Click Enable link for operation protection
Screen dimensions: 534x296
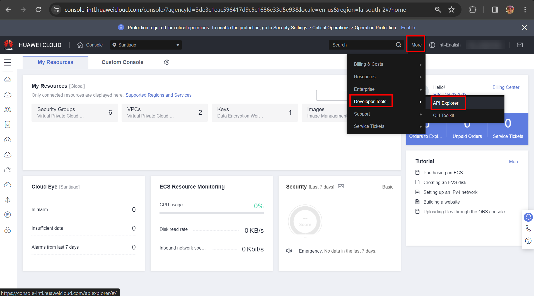click(408, 28)
